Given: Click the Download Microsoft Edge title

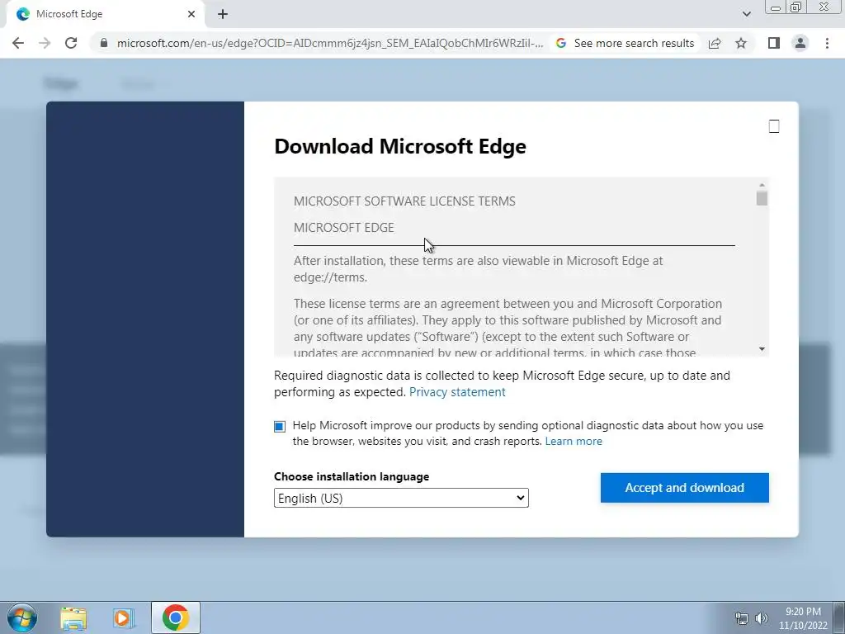Looking at the screenshot, I should tap(400, 147).
